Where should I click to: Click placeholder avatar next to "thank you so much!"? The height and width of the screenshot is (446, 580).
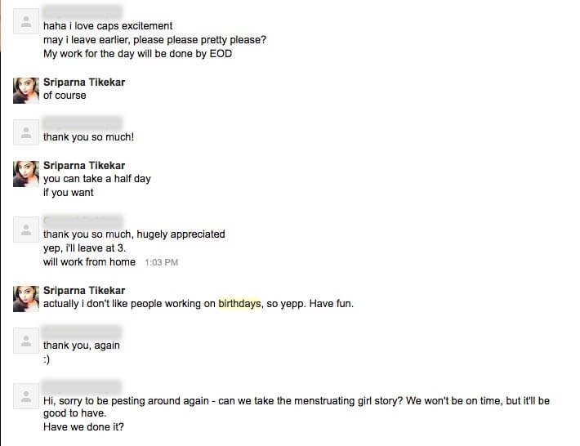[26, 132]
